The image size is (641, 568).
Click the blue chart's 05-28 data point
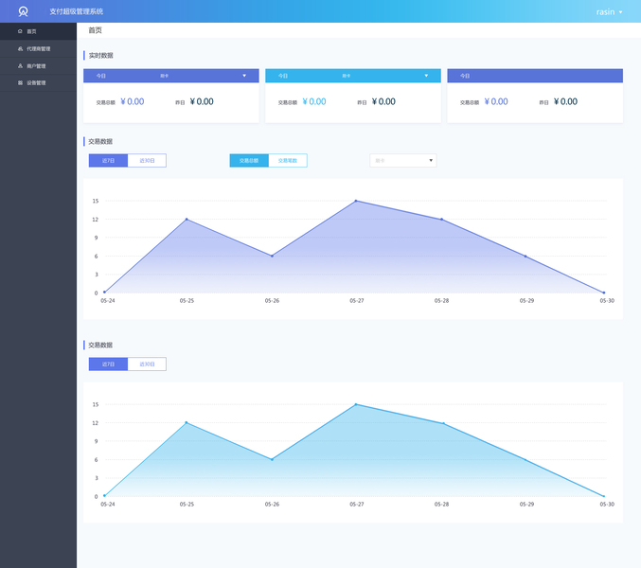(x=443, y=423)
